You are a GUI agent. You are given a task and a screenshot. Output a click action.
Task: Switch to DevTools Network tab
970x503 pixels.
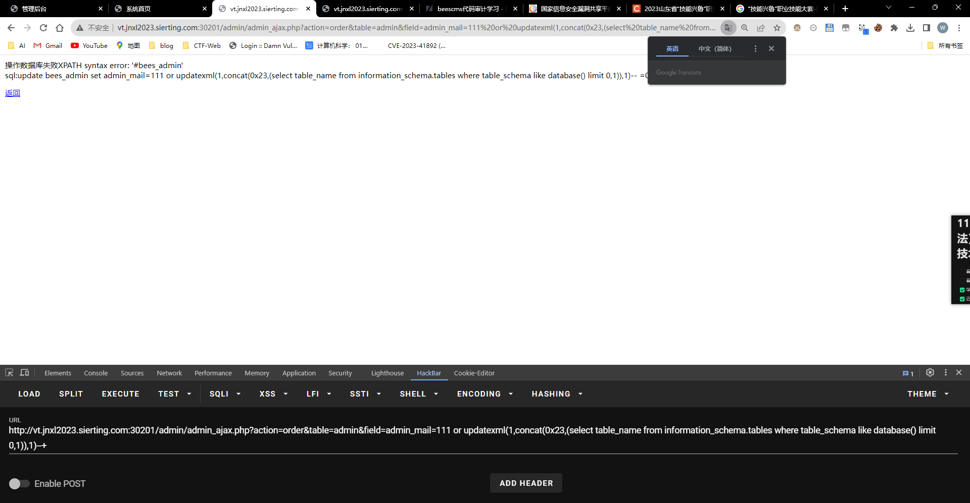169,373
